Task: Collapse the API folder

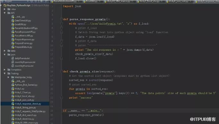Action: [x=5, y=13]
